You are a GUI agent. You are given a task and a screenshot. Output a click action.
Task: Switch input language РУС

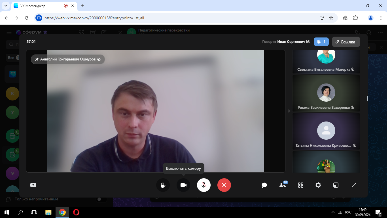coord(349,212)
